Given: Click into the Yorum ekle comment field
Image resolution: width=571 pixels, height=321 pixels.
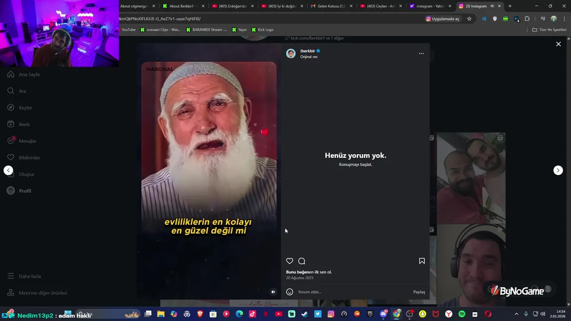Looking at the screenshot, I should (x=353, y=292).
